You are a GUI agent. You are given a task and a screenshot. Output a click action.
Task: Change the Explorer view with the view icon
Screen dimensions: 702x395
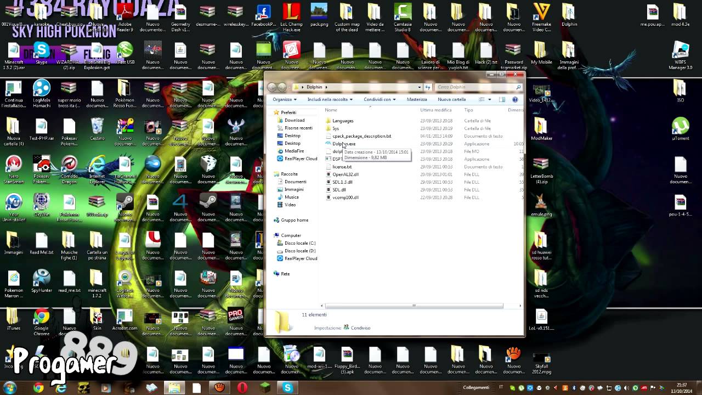[482, 99]
